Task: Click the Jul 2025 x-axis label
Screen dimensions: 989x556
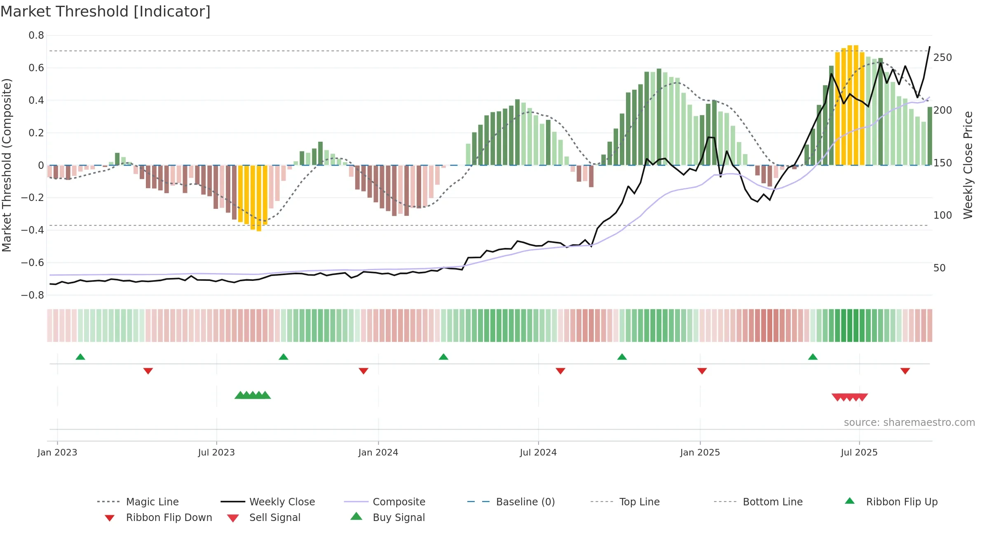Action: (x=859, y=452)
